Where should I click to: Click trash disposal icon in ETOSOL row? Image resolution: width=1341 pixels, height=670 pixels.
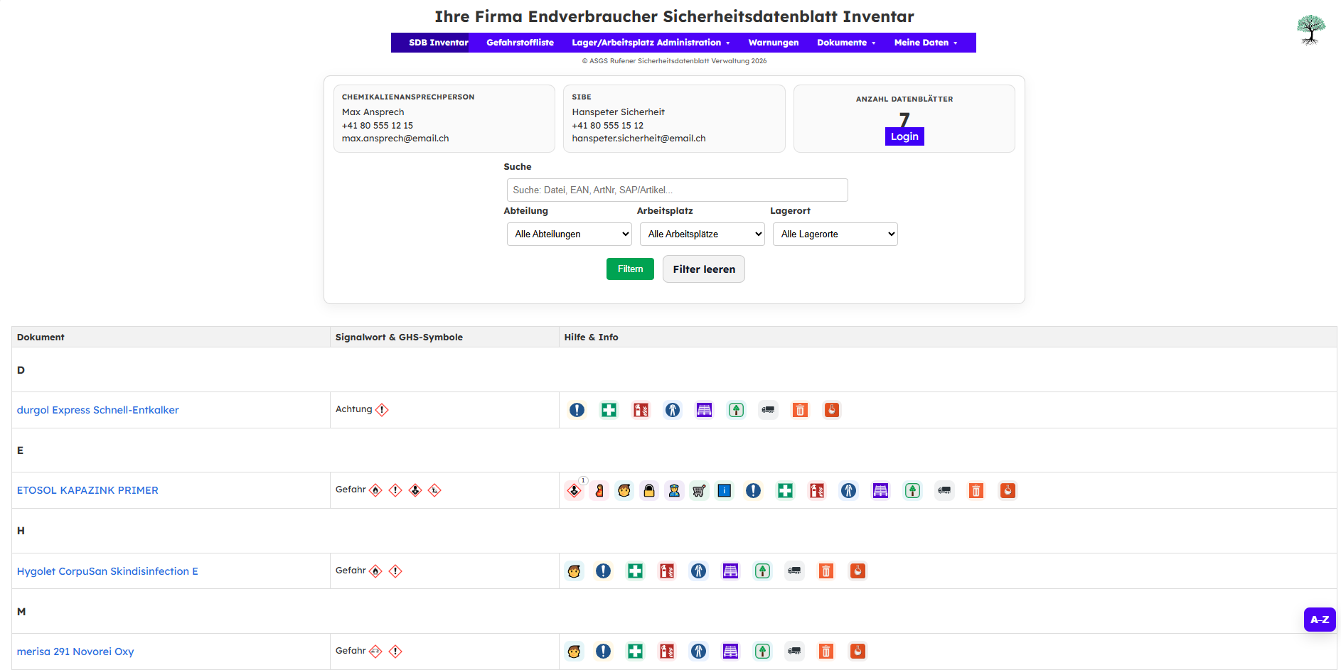click(976, 490)
